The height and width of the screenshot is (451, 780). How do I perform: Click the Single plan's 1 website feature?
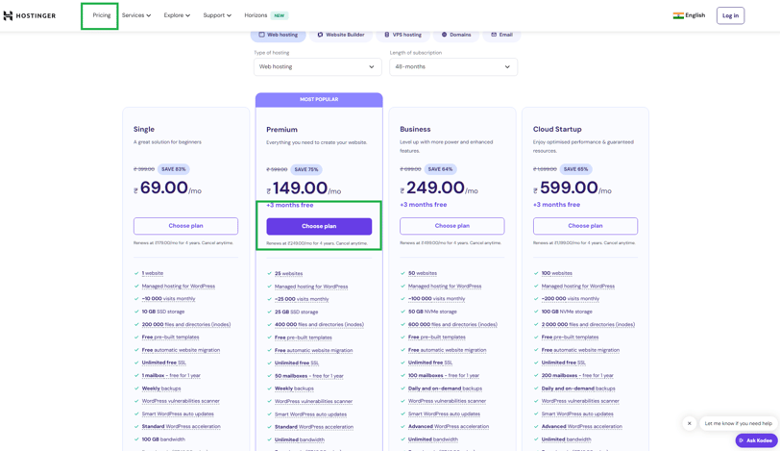click(152, 273)
